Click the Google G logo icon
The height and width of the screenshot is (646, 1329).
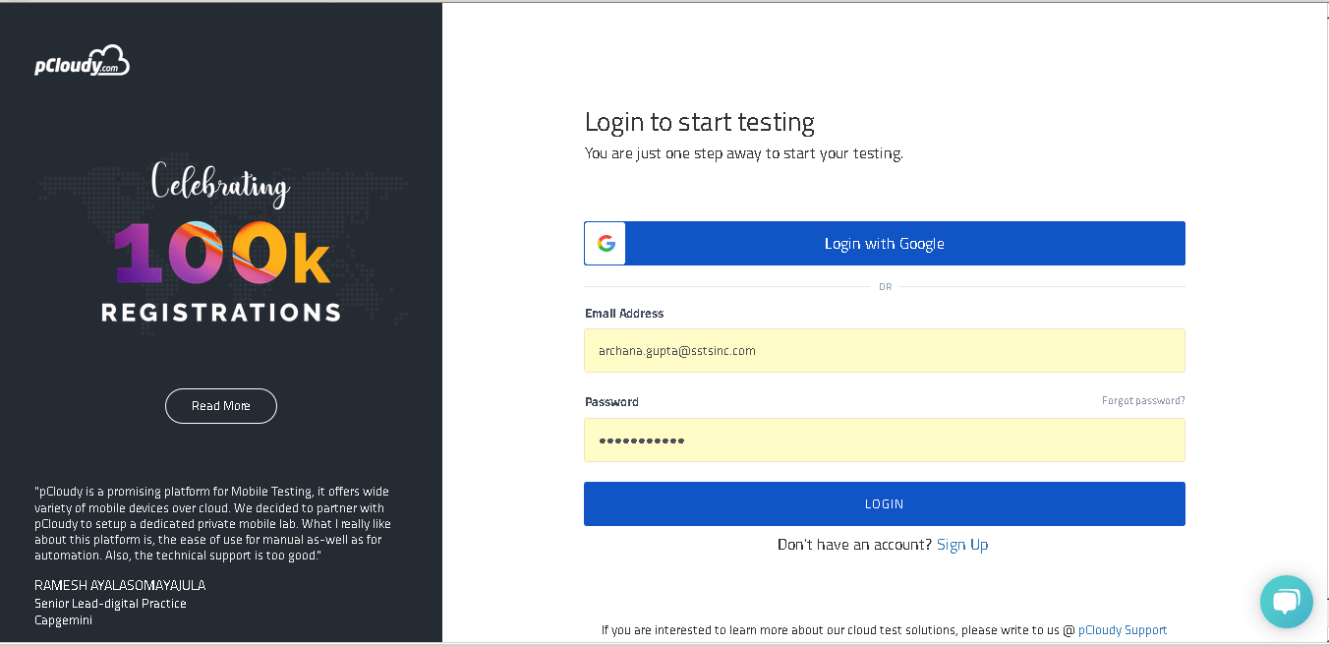tap(606, 243)
